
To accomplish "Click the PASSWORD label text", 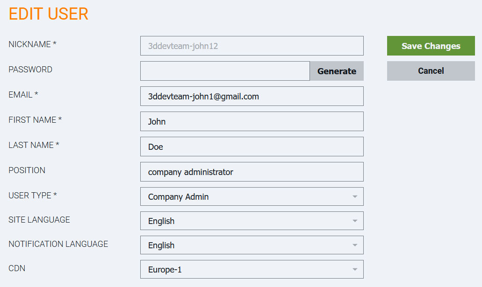I will tap(30, 70).
